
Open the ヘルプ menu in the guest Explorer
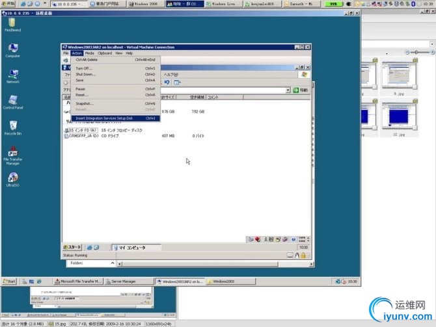pyautogui.click(x=170, y=75)
